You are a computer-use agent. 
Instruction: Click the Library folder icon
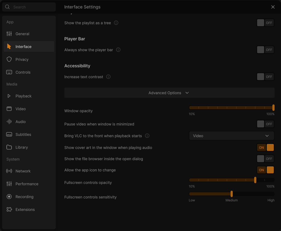click(x=9, y=147)
